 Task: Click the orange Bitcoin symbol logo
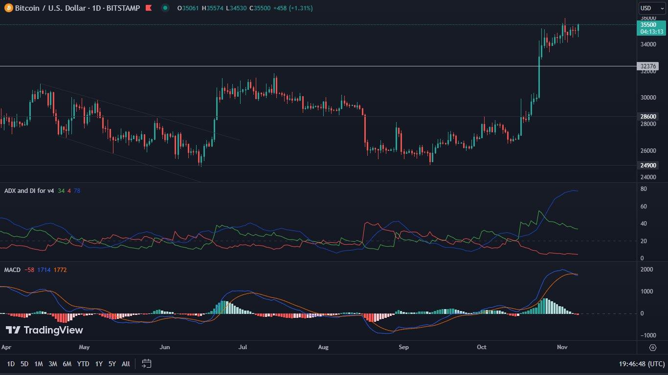(x=8, y=8)
